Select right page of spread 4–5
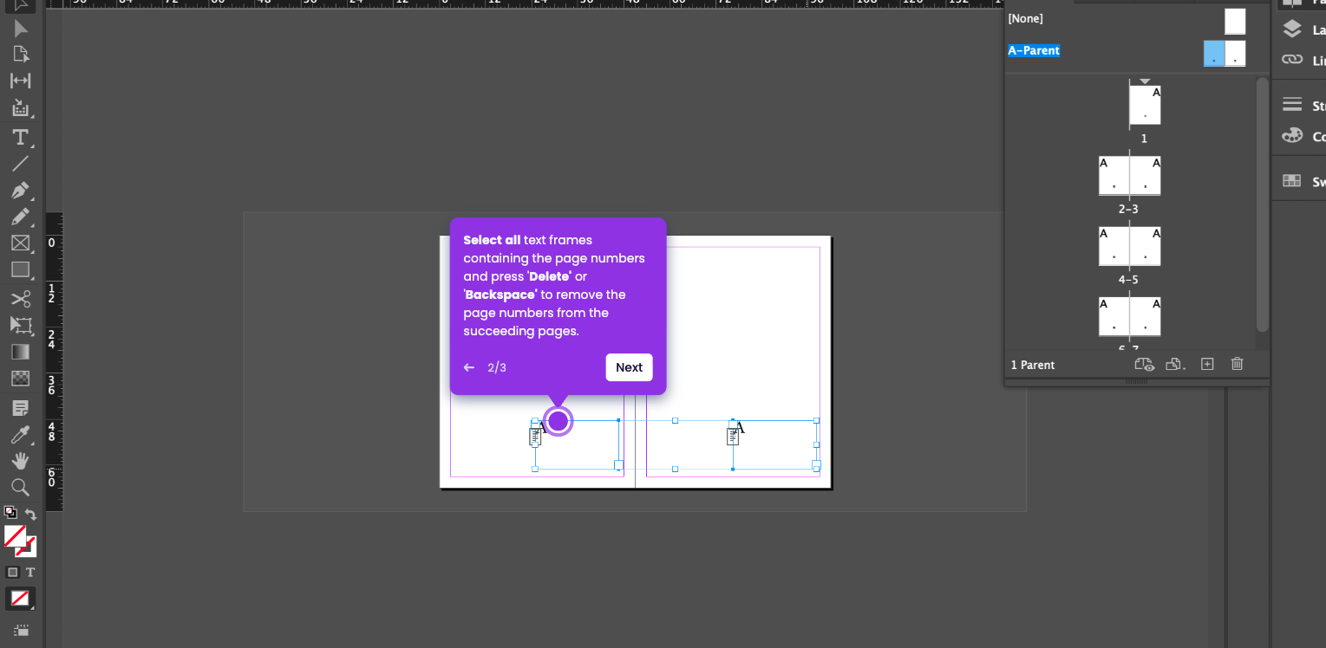 (x=1145, y=246)
